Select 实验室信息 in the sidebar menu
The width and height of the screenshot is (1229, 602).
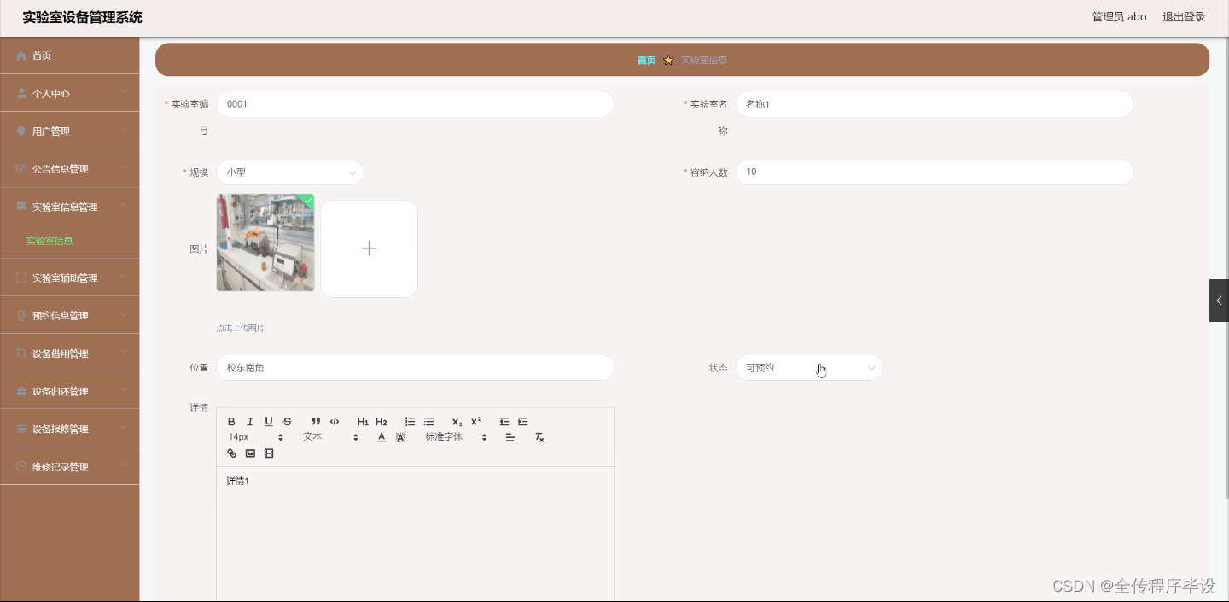tap(50, 241)
